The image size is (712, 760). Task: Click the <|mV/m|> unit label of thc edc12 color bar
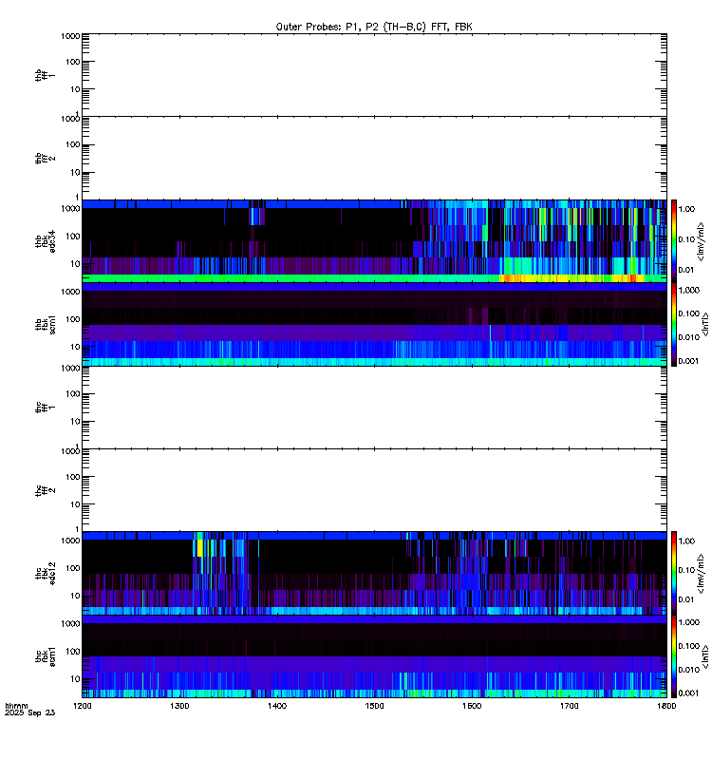tap(701, 574)
